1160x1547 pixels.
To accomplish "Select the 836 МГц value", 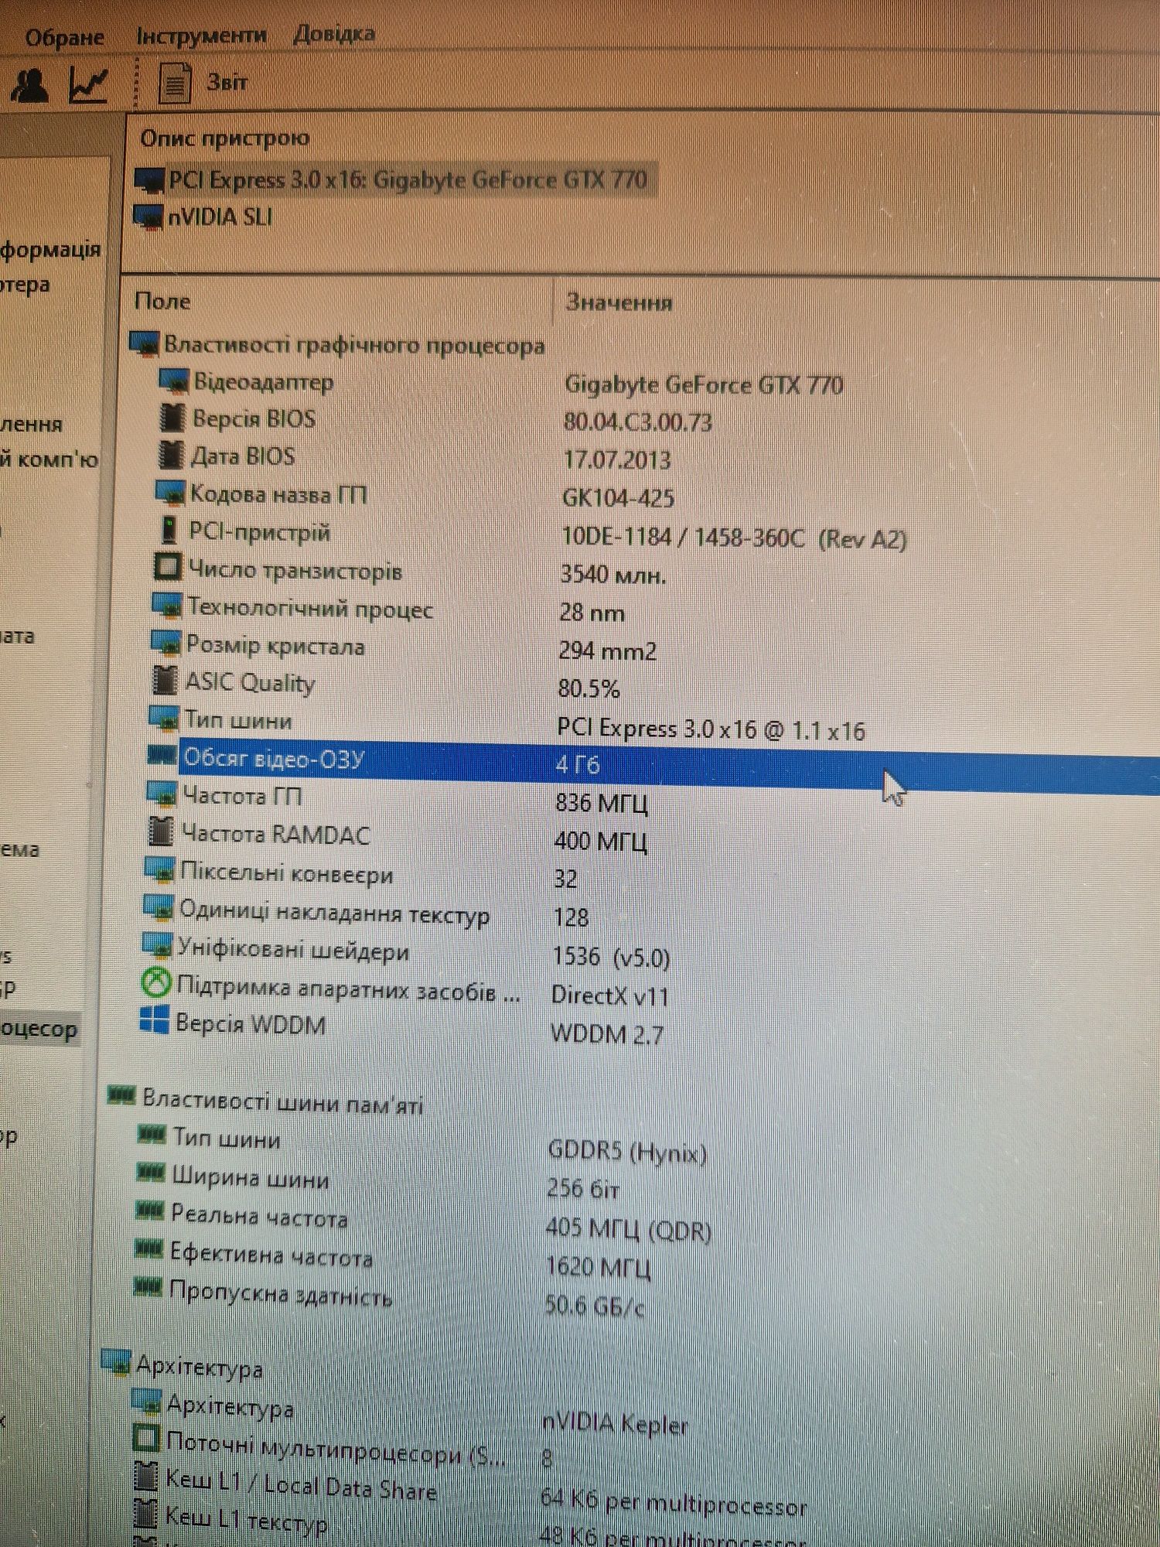I will (x=601, y=803).
